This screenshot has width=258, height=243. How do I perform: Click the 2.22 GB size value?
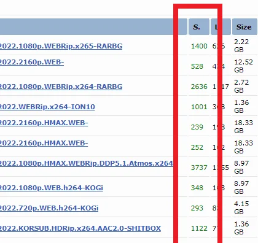[241, 46]
